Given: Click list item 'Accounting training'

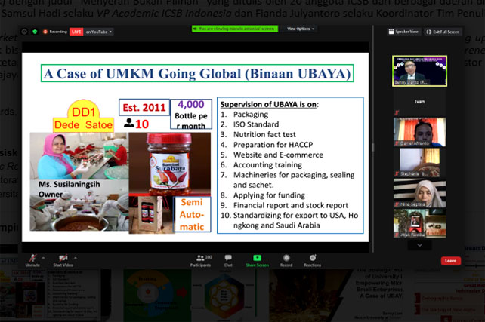Looking at the screenshot, I should (x=268, y=165).
